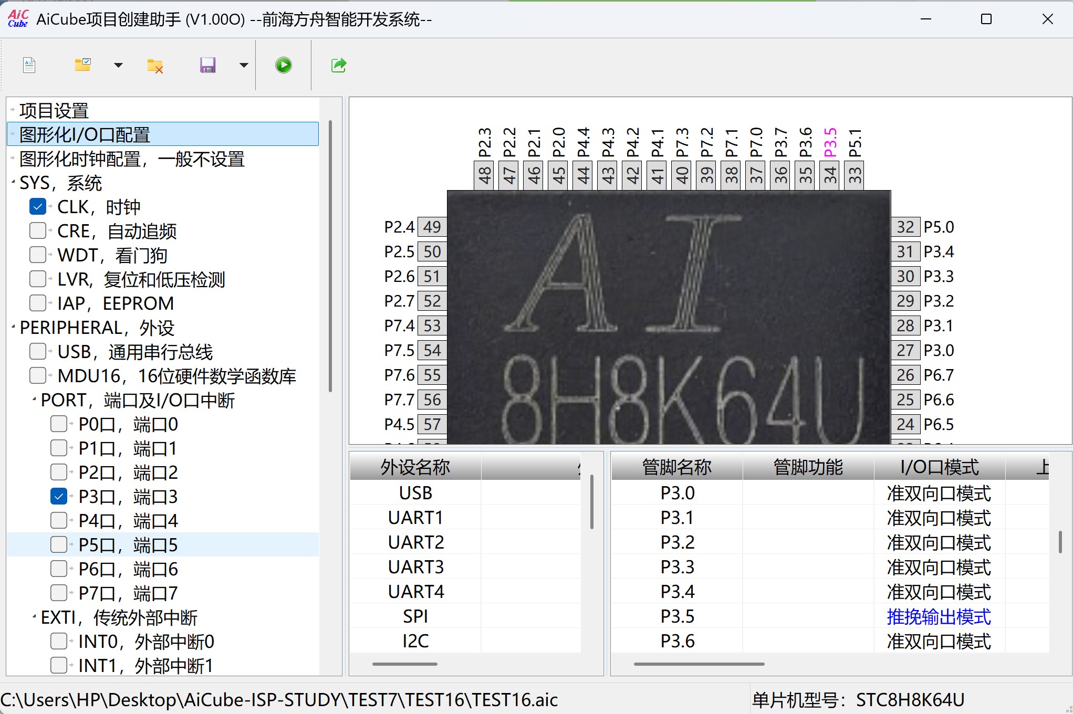Click the 外设名称 column header

click(415, 467)
